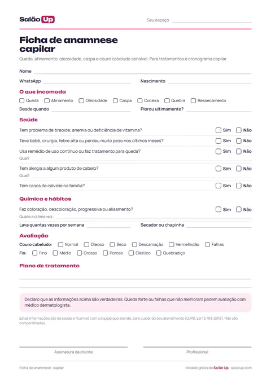Focus the WhatsApp field
The height and width of the screenshot is (383, 271).
point(87,81)
